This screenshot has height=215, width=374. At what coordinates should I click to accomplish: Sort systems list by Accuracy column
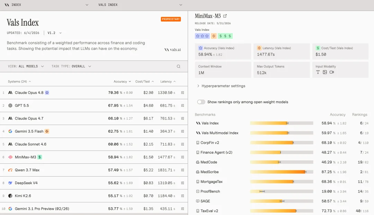click(x=122, y=81)
